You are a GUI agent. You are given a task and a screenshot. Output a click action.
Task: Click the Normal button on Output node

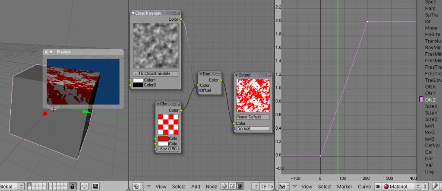(253, 128)
